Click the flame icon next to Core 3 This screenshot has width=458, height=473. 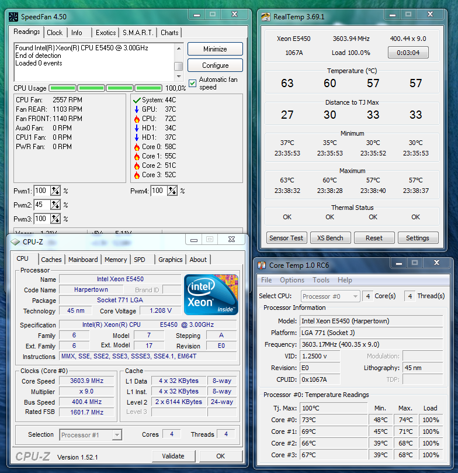137,175
